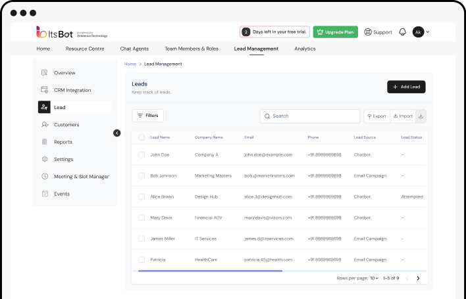The image size is (466, 299).
Task: Click the download icon beside Import
Action: (421, 116)
